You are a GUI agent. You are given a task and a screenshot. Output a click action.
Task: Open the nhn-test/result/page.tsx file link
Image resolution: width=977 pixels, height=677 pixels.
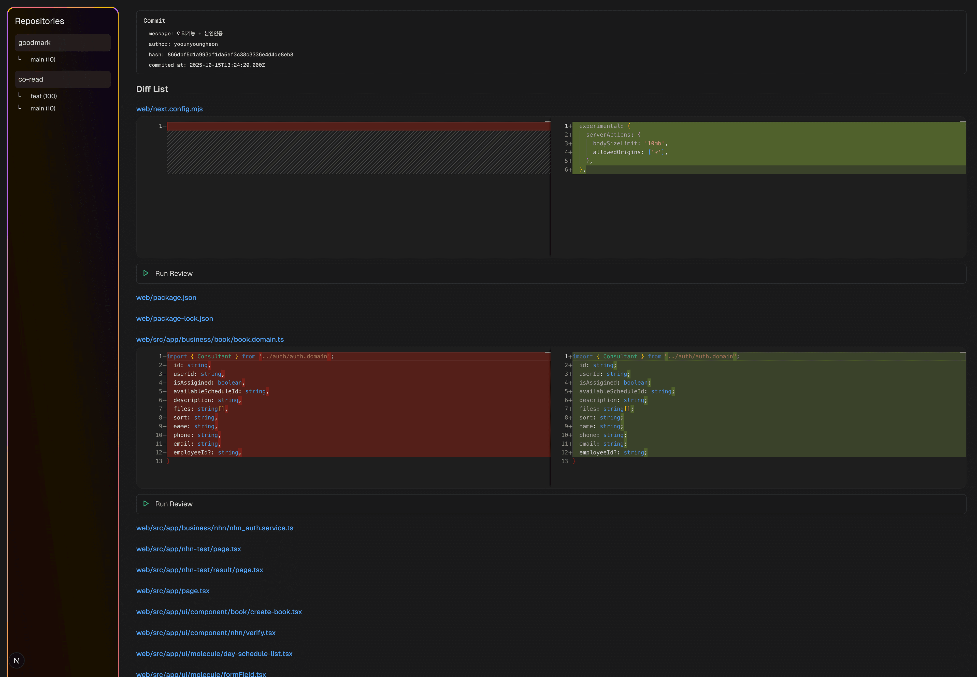click(199, 570)
